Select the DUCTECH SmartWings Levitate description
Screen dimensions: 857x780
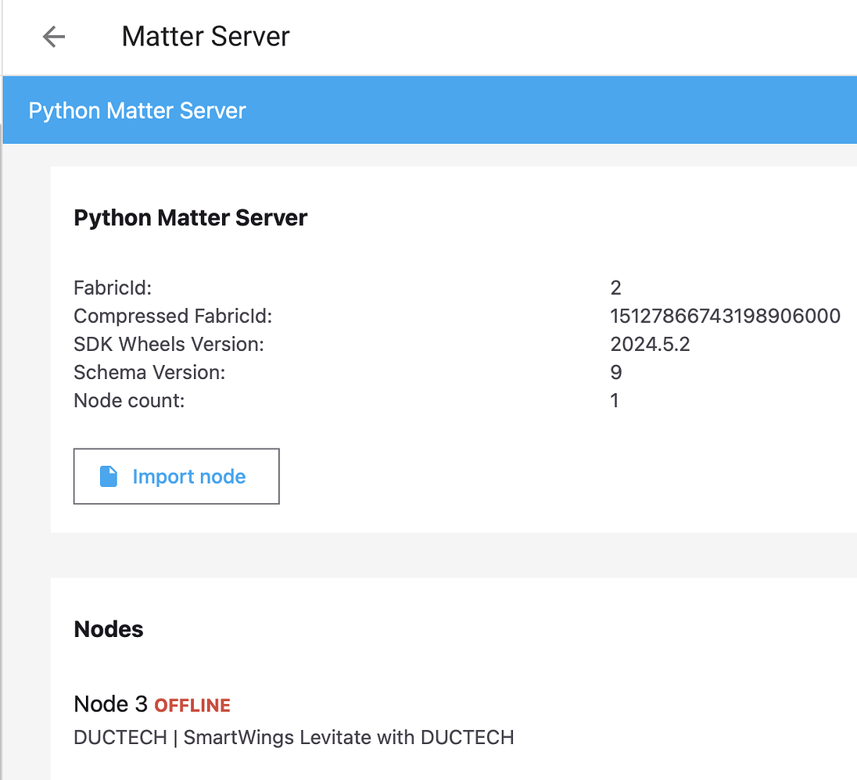pos(293,737)
